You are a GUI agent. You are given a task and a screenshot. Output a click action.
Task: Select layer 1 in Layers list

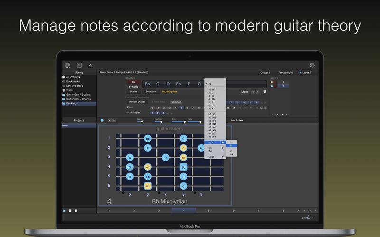click(283, 86)
